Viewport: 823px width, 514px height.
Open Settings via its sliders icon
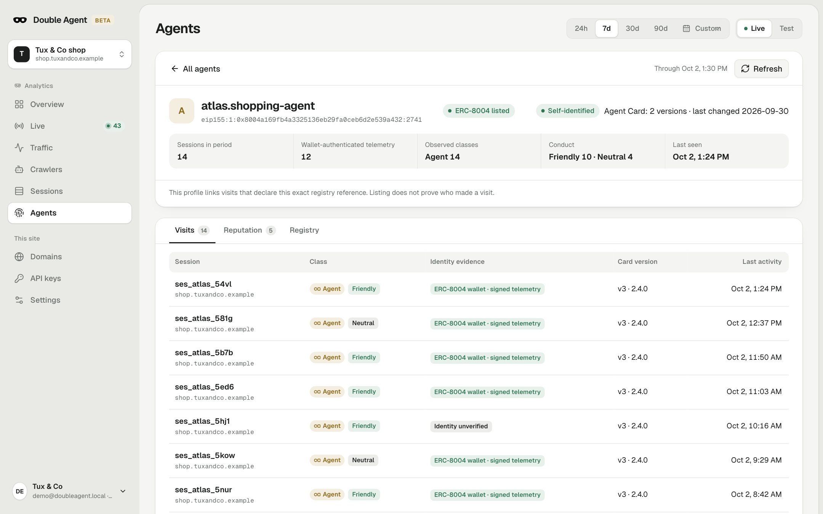(19, 300)
